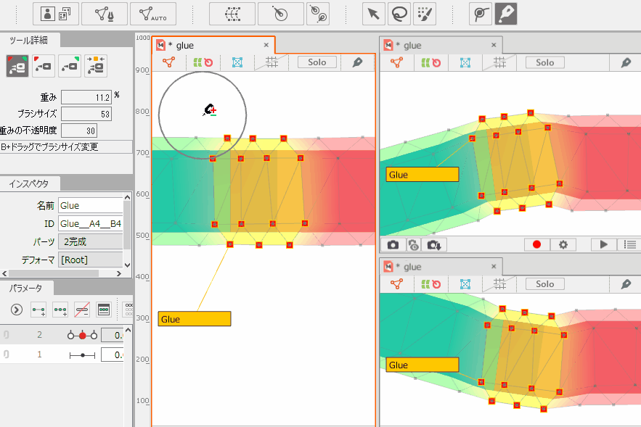The width and height of the screenshot is (641, 427).
Task: Open the settings gear beside record button
Action: (x=563, y=245)
